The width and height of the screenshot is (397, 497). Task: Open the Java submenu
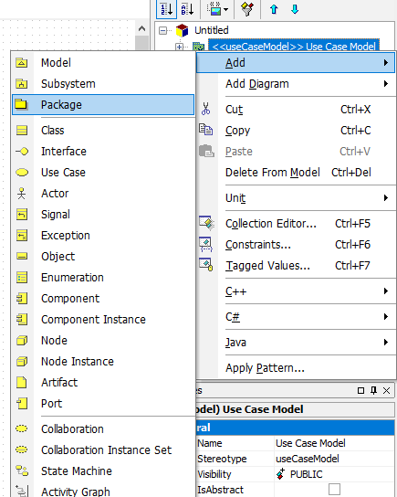(x=296, y=343)
